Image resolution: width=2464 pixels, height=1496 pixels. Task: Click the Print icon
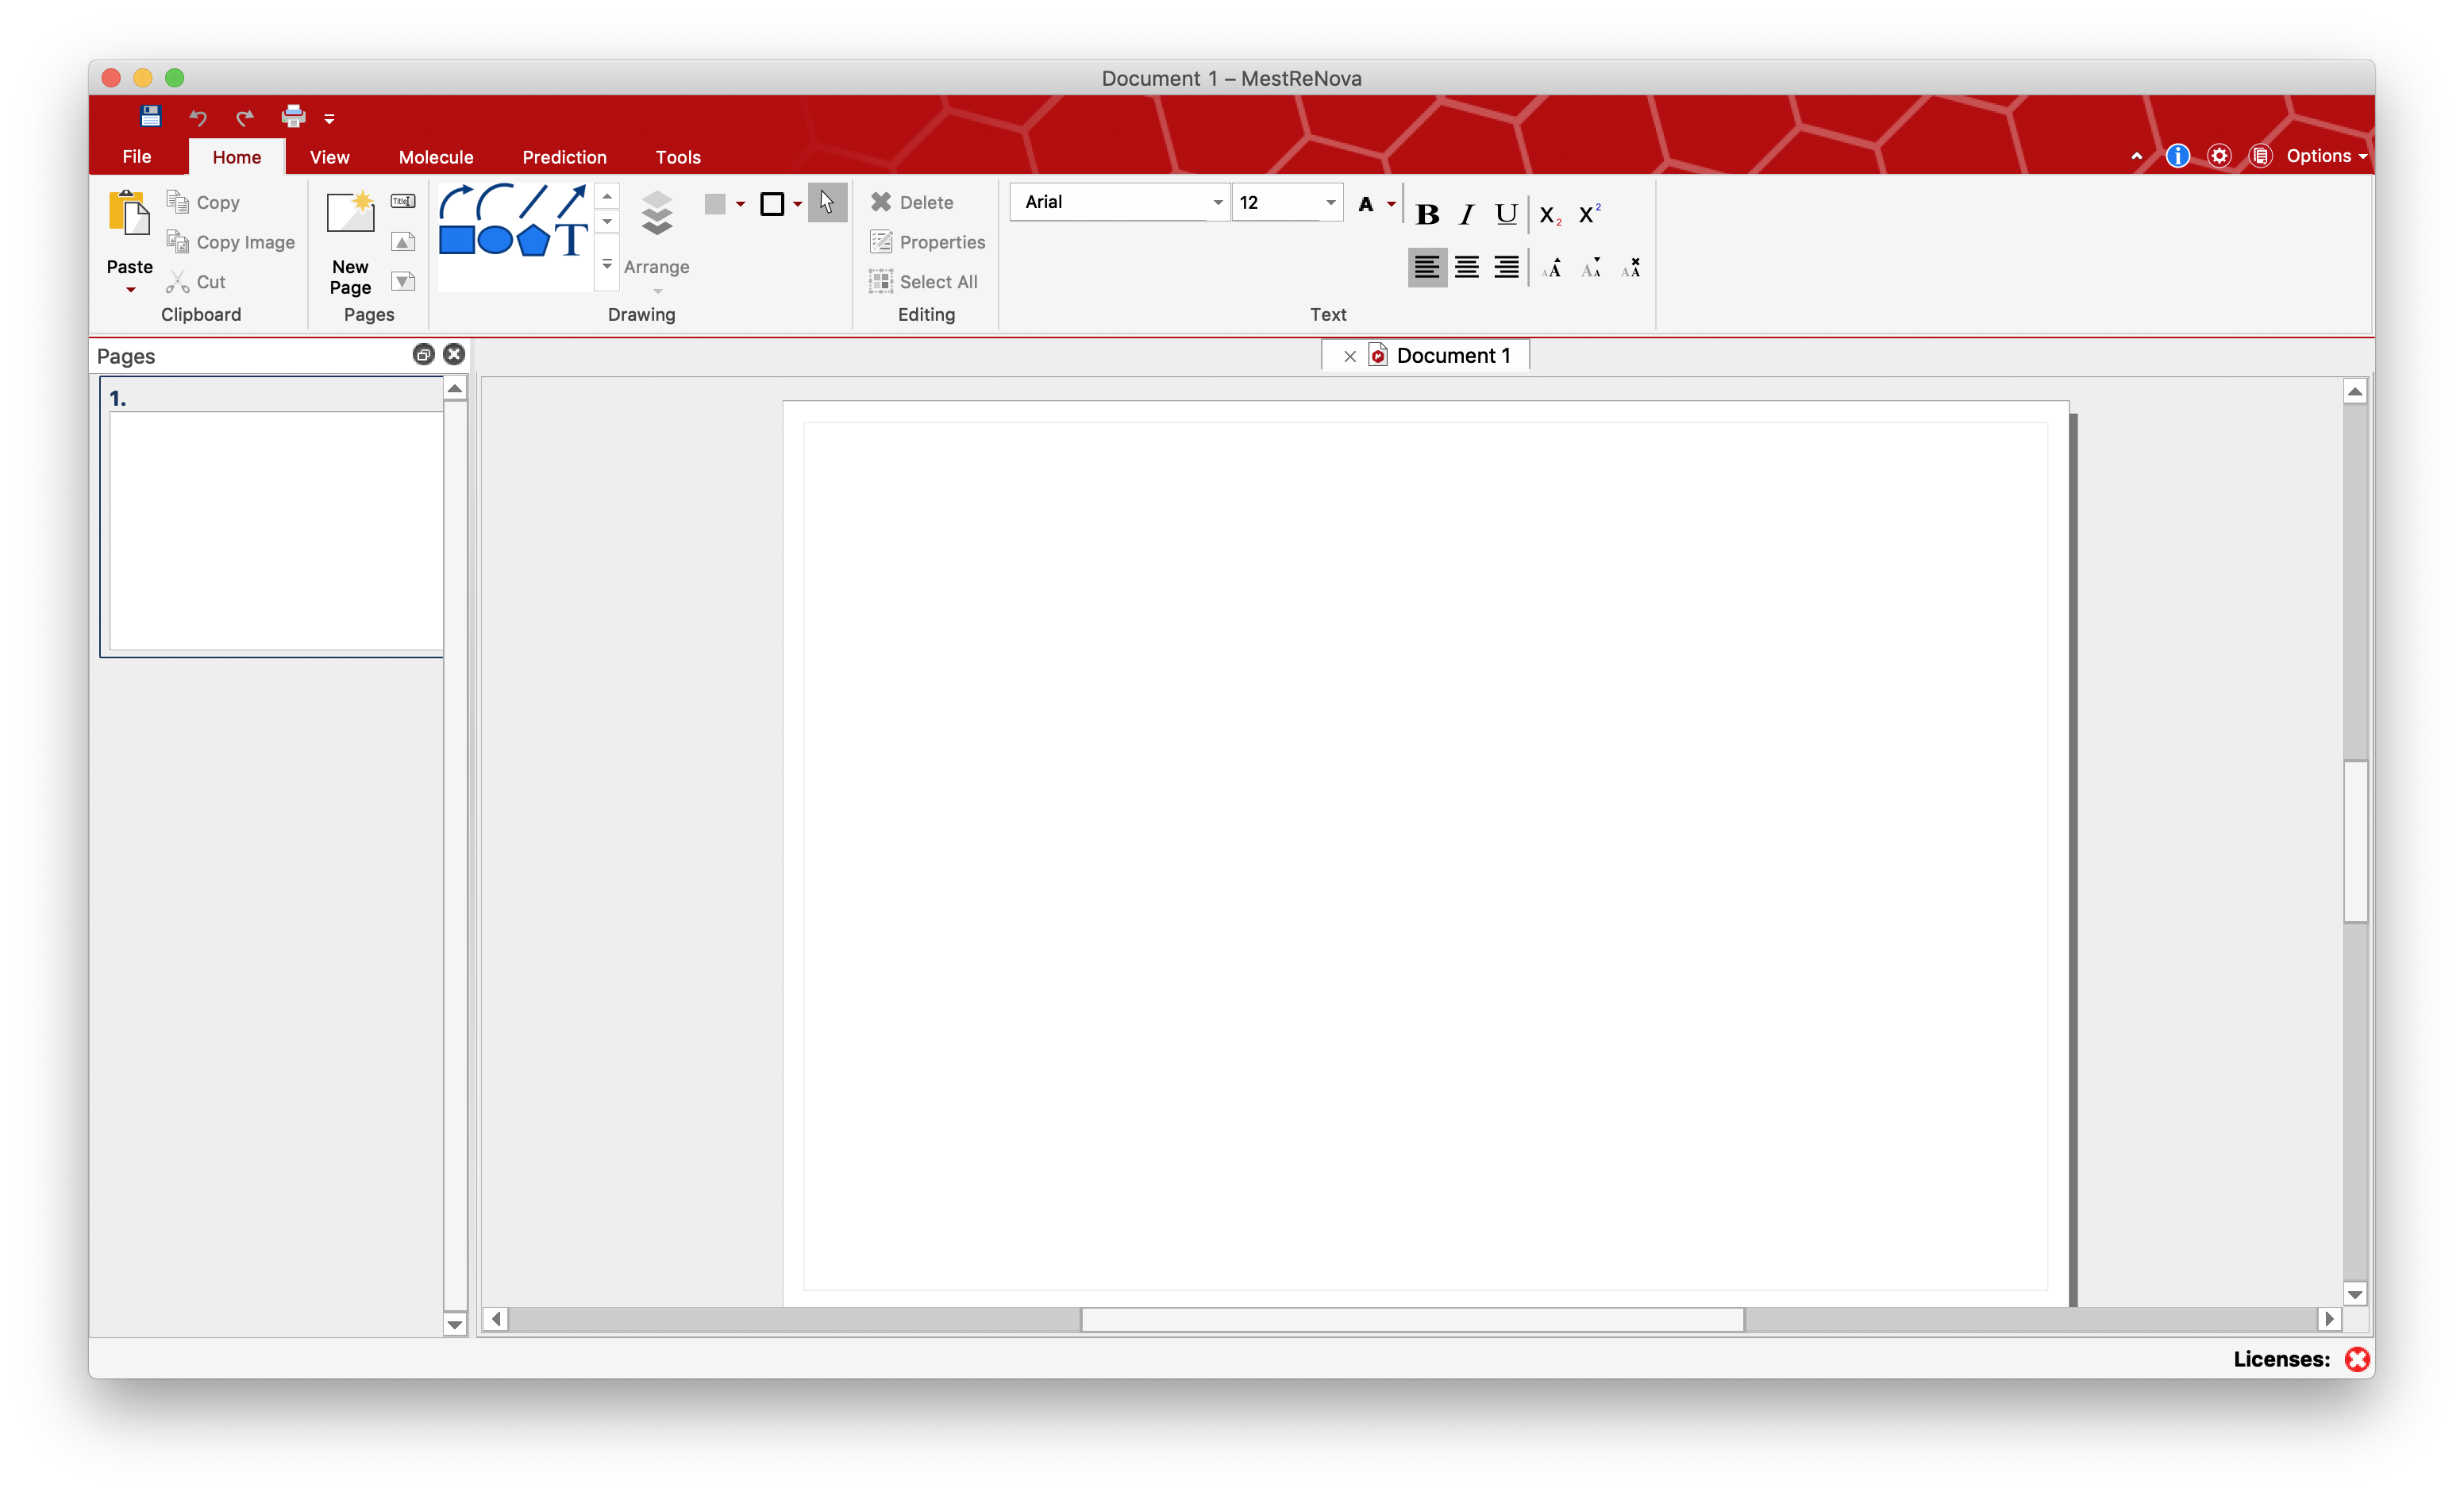(293, 117)
